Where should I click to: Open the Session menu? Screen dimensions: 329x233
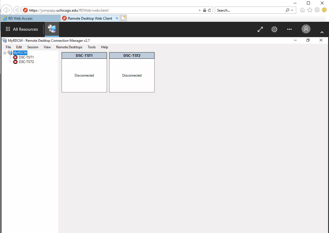point(33,47)
